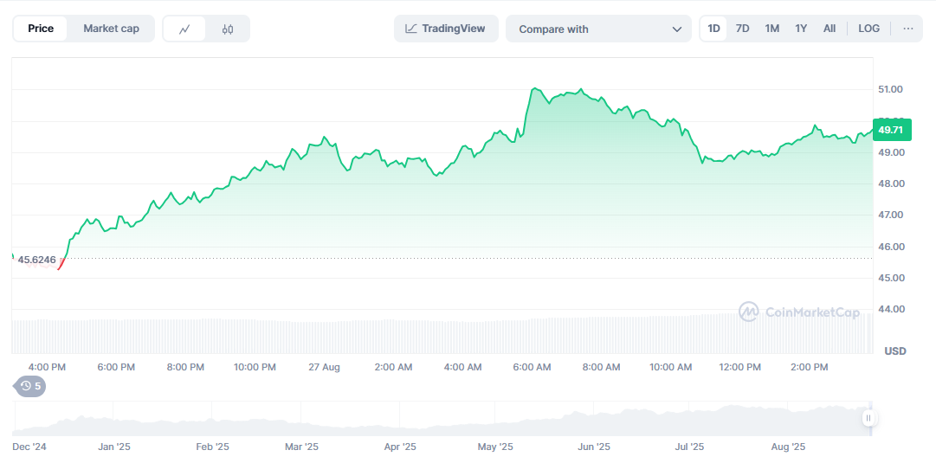Click the 8:00 PM x-axis label
This screenshot has height=463, width=936.
point(184,368)
